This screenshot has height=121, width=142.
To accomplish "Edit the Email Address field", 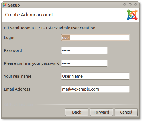I will (95, 89).
